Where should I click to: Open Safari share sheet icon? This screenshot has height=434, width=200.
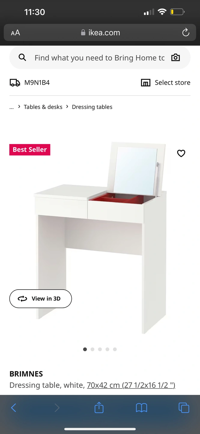coord(99,408)
